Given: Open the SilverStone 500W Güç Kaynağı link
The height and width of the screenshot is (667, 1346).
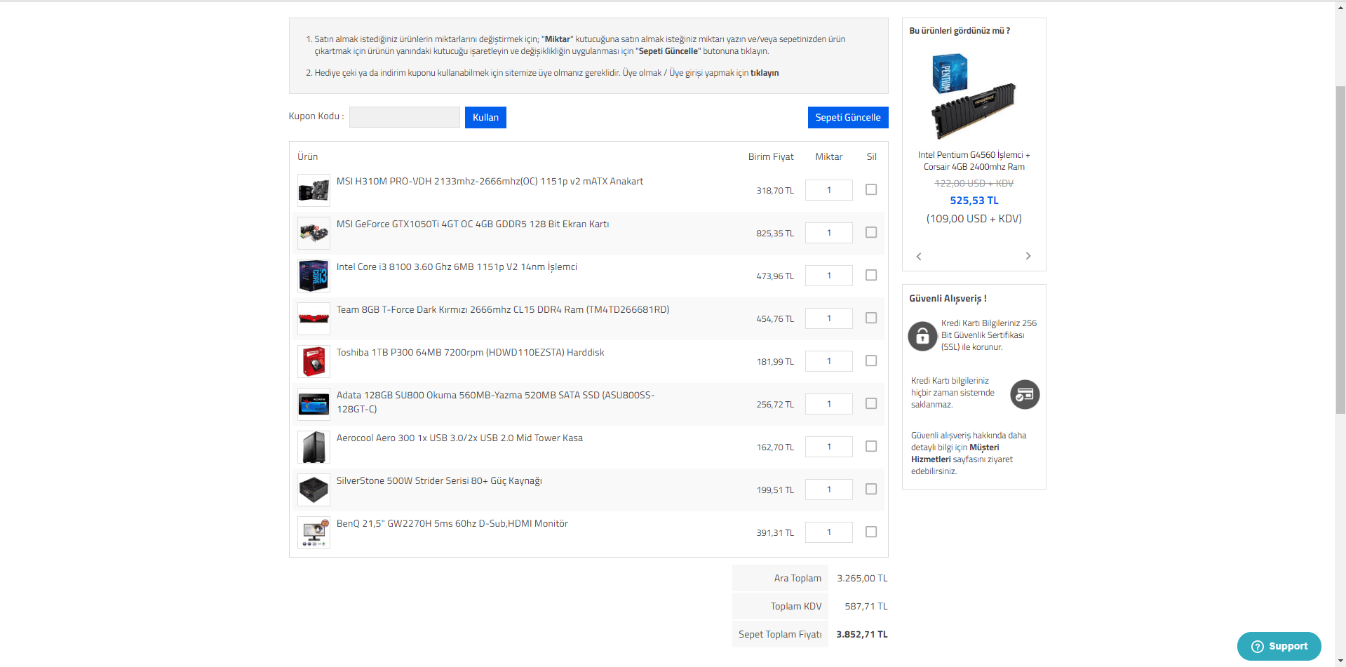Looking at the screenshot, I should point(439,480).
